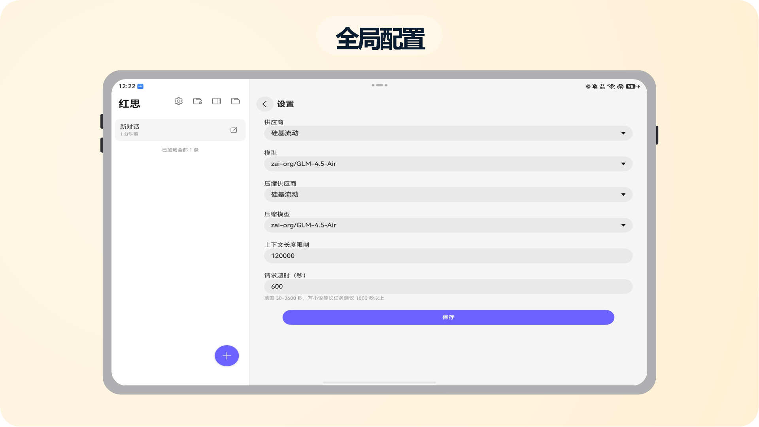Screen dimensions: 759x427
Task: Click the 上下文长度限制 field showing 120000
Action: 448,256
